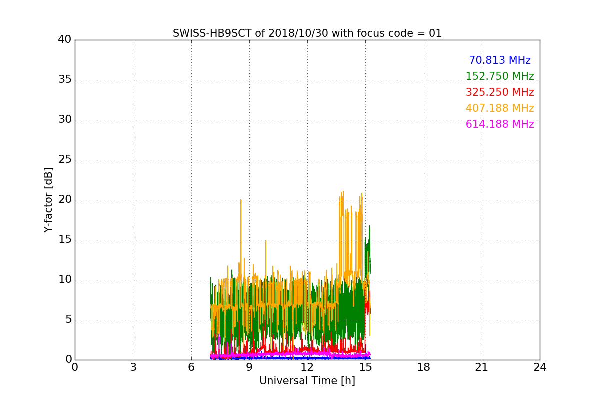Click x-axis tick label '12'
This screenshot has height=400, width=600.
pyautogui.click(x=307, y=367)
